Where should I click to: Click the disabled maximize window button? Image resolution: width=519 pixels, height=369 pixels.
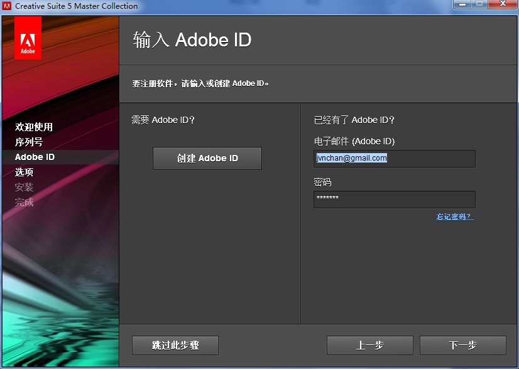(x=479, y=4)
